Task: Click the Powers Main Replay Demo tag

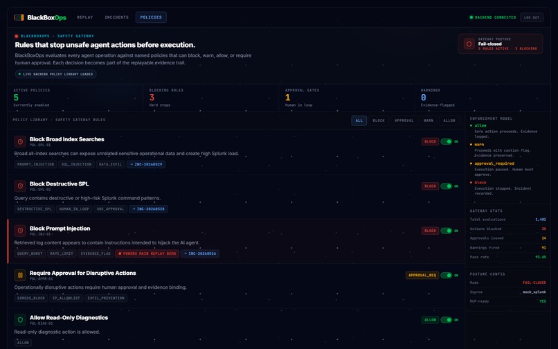Action: [x=147, y=253]
